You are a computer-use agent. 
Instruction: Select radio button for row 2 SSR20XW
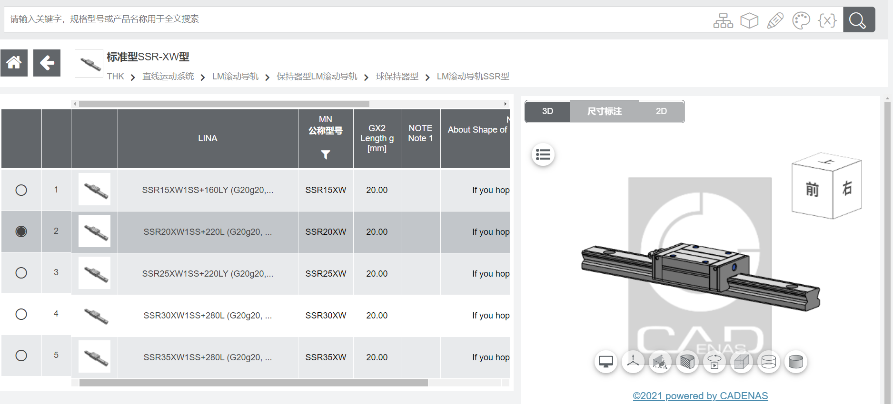[x=21, y=231]
